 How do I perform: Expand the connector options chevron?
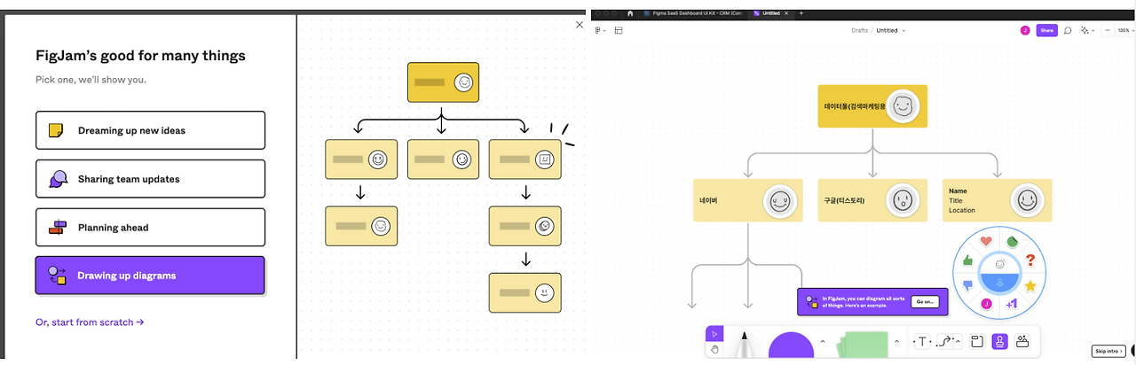point(958,342)
